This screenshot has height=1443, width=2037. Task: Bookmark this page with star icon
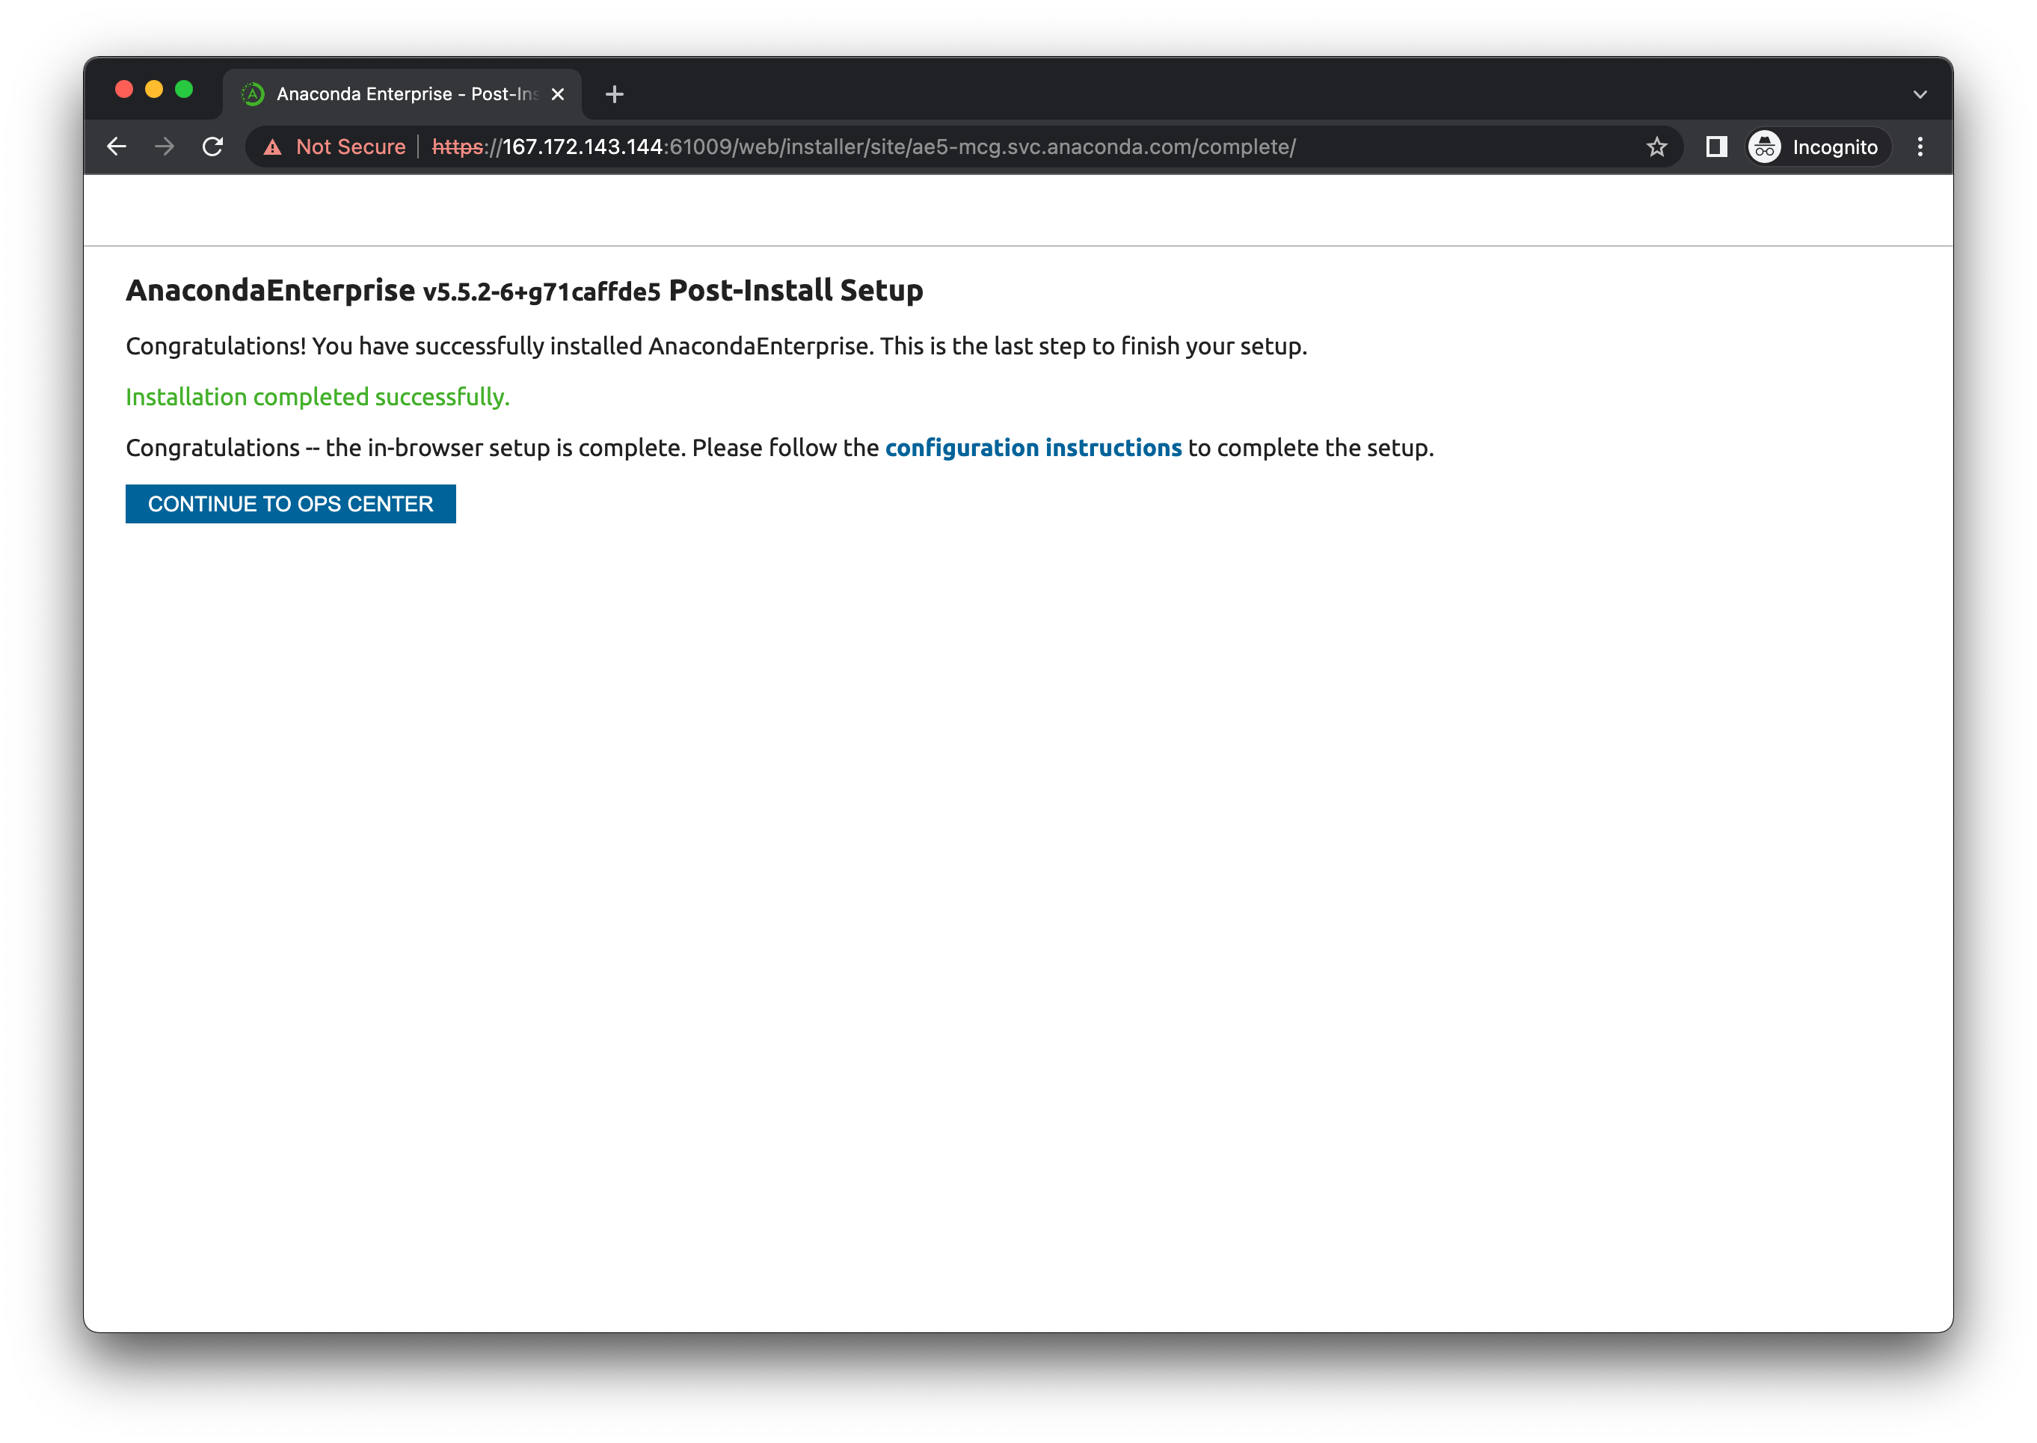[1656, 147]
